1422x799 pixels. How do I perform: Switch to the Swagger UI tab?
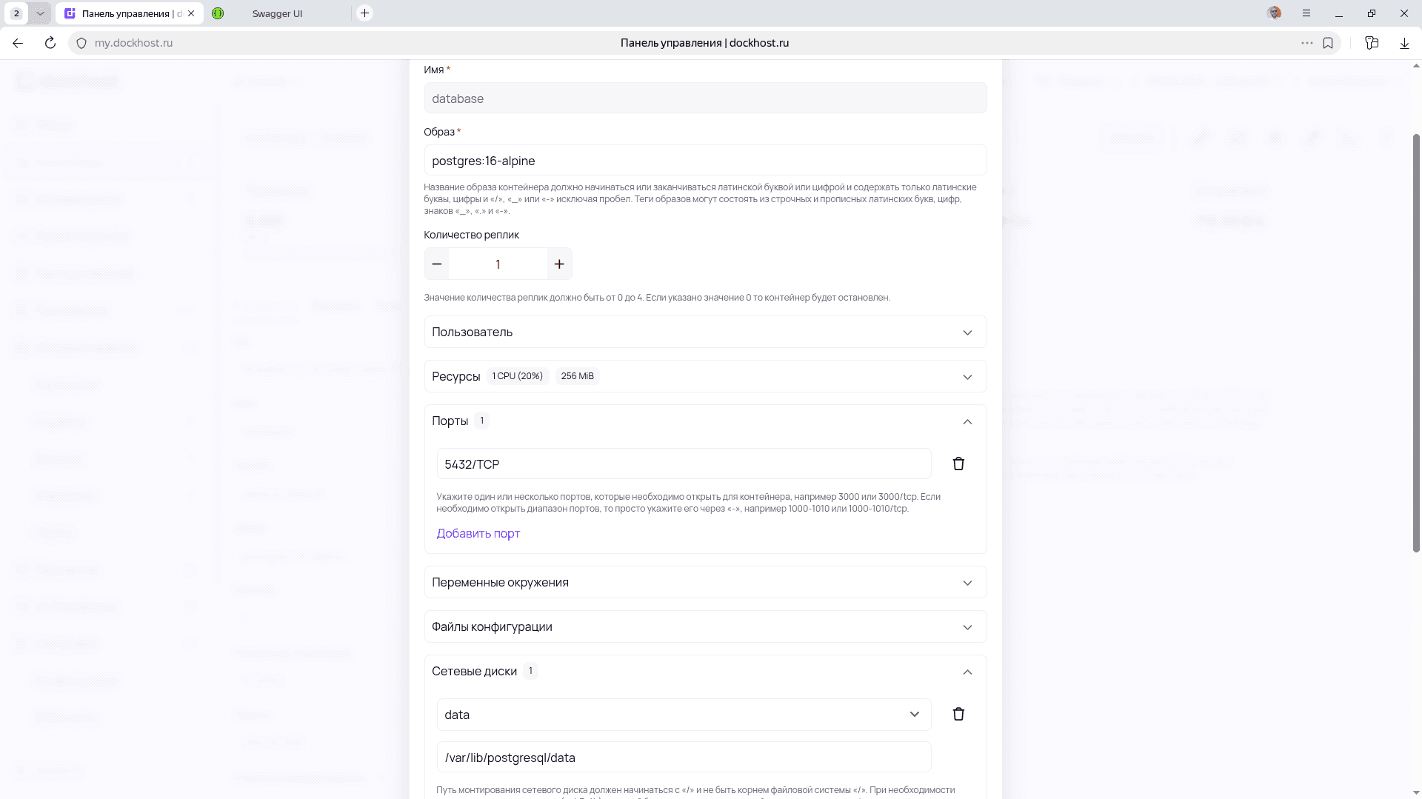pyautogui.click(x=278, y=13)
